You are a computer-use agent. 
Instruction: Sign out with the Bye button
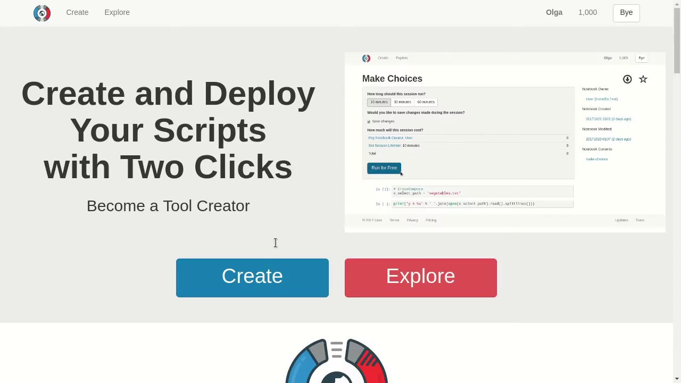(x=626, y=13)
